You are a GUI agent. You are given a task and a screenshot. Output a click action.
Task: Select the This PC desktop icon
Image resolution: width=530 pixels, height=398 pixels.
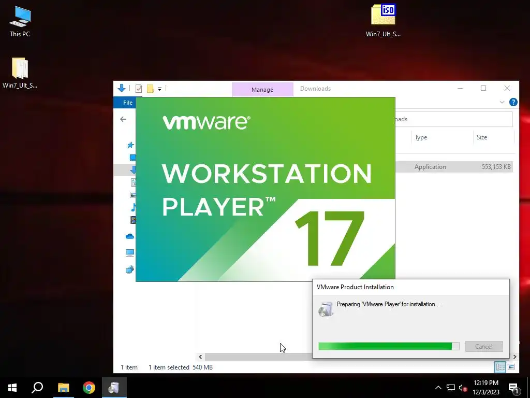(20, 22)
